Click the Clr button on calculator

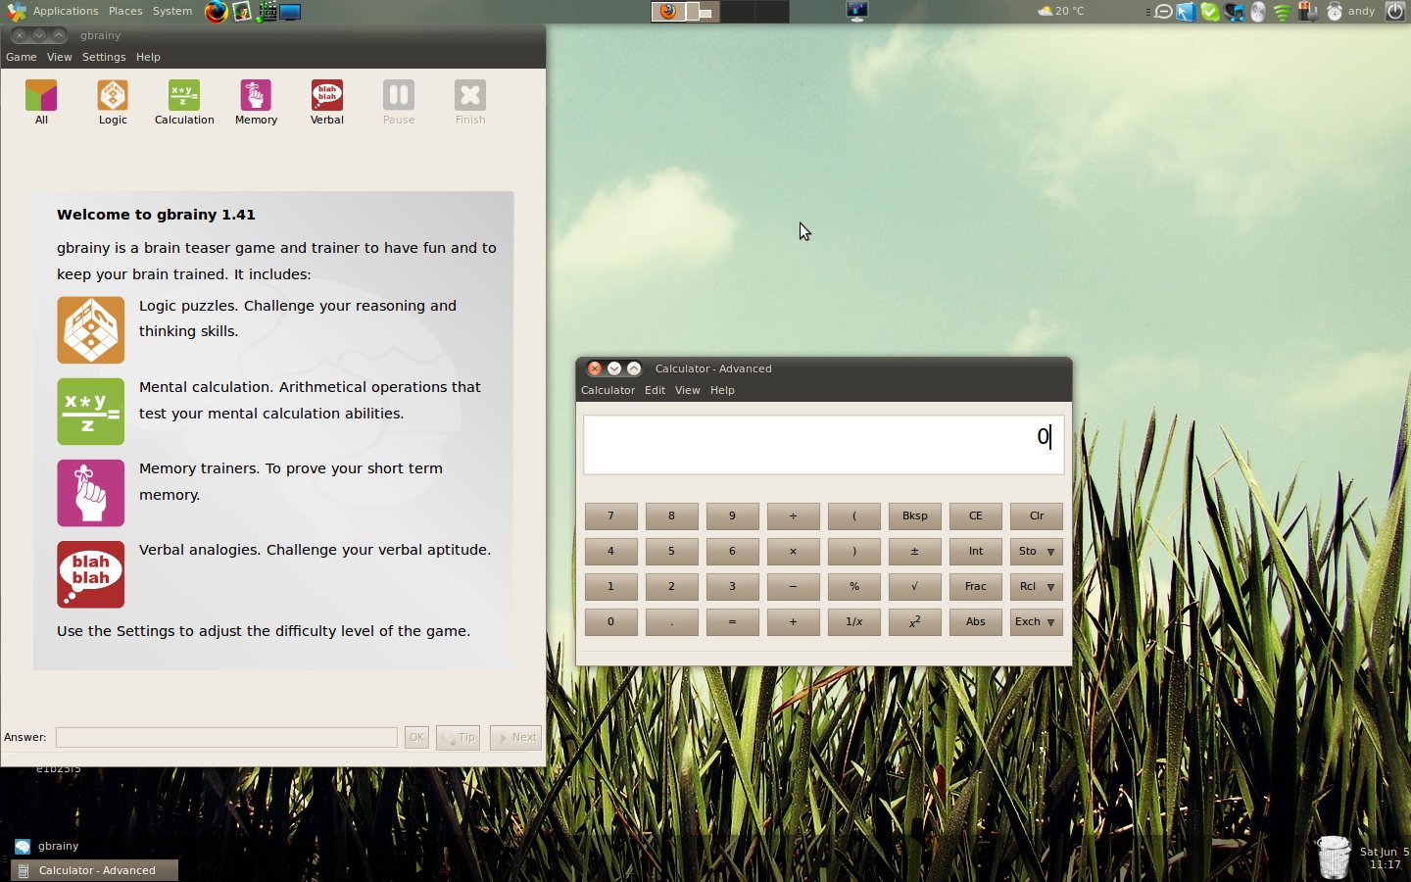(1037, 516)
